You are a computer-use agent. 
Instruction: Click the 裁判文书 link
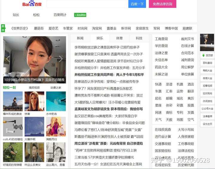pyautogui.click(x=188, y=39)
